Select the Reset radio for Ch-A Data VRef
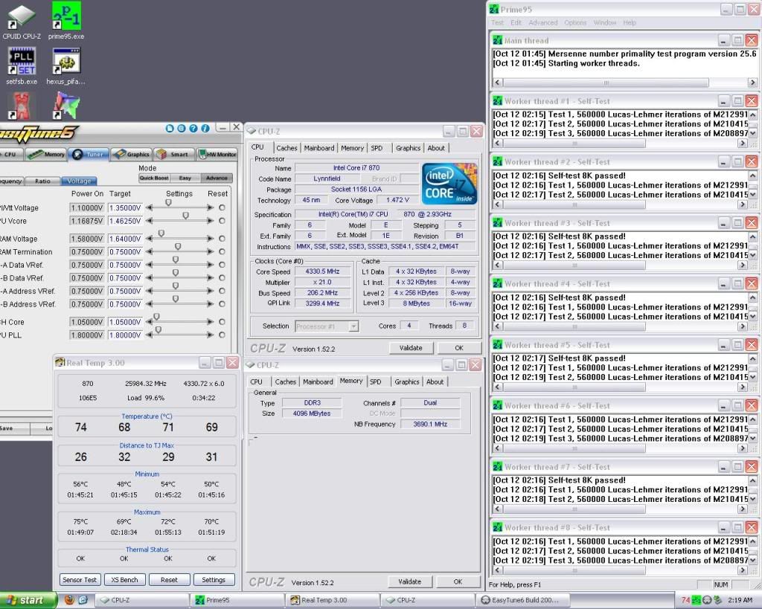 point(222,265)
